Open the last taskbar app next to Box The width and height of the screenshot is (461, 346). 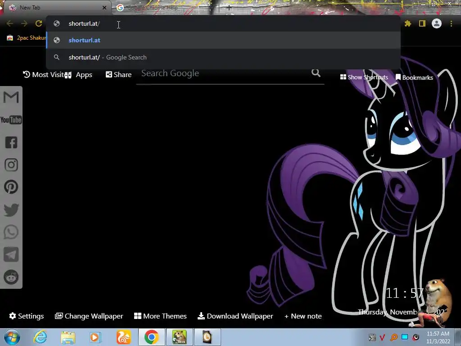coord(207,337)
